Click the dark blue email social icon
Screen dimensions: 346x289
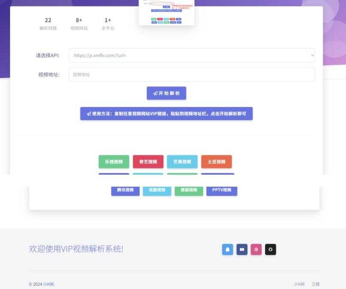242,250
